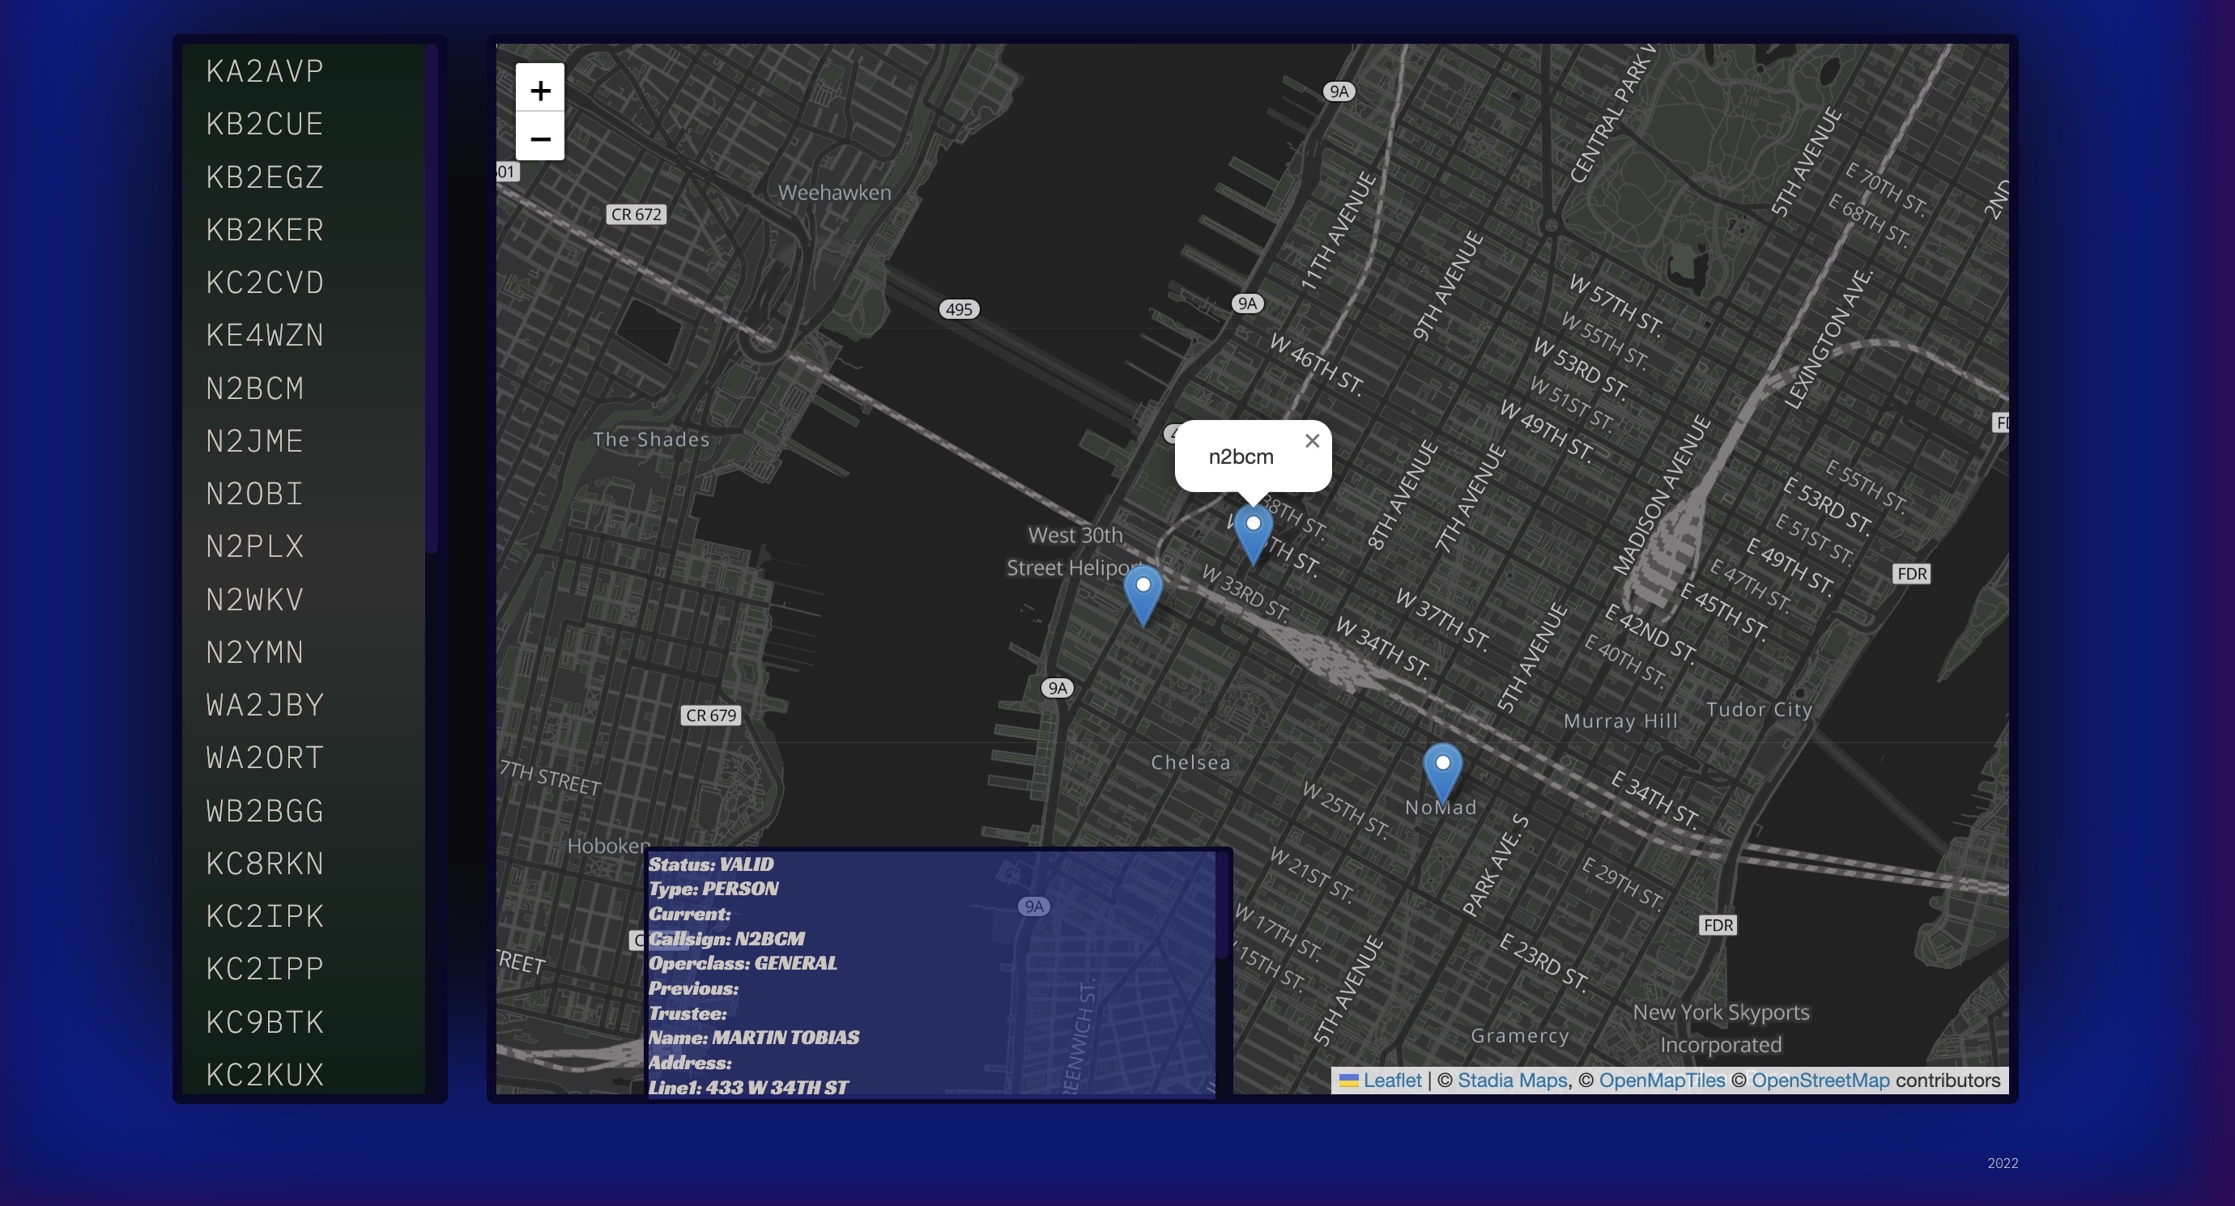
Task: Click the map zoom out minus button
Action: 539,138
